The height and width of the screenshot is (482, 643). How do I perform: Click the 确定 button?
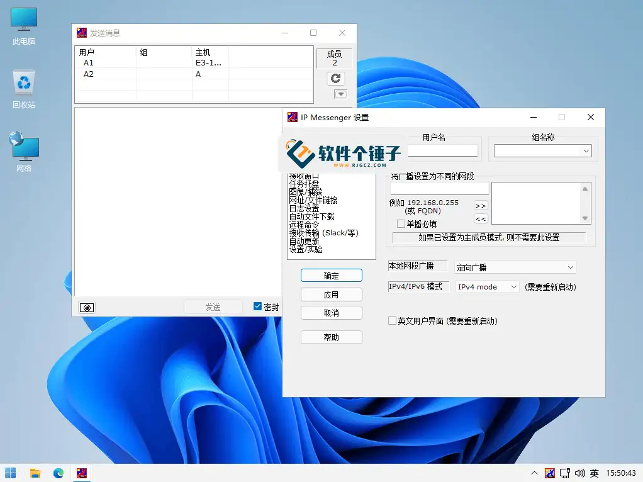click(x=332, y=276)
